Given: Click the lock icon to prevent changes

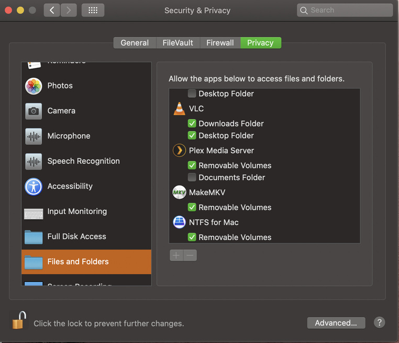Looking at the screenshot, I should point(19,320).
